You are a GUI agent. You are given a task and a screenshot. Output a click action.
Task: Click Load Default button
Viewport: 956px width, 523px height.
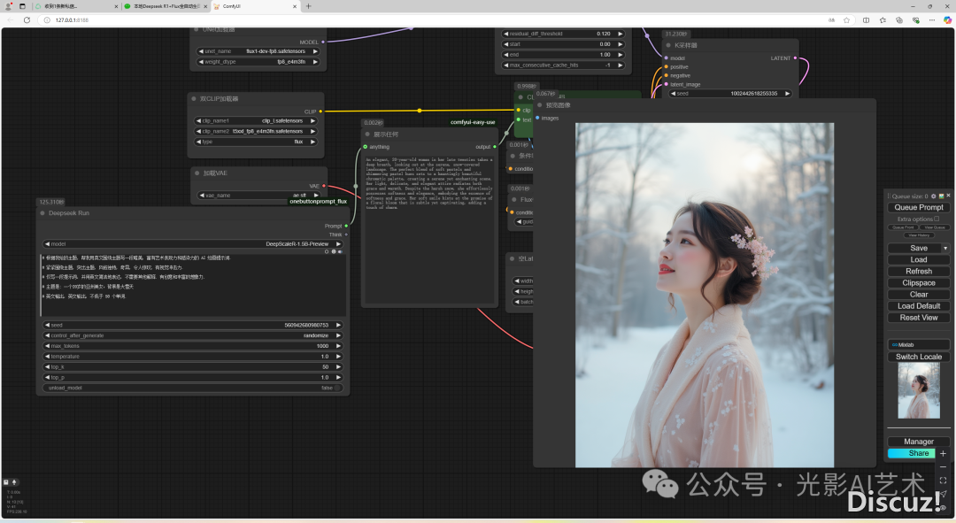918,306
